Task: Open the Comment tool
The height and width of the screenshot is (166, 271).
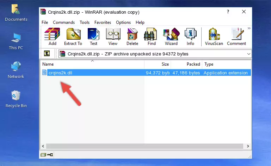Action: pyautogui.click(x=236, y=36)
